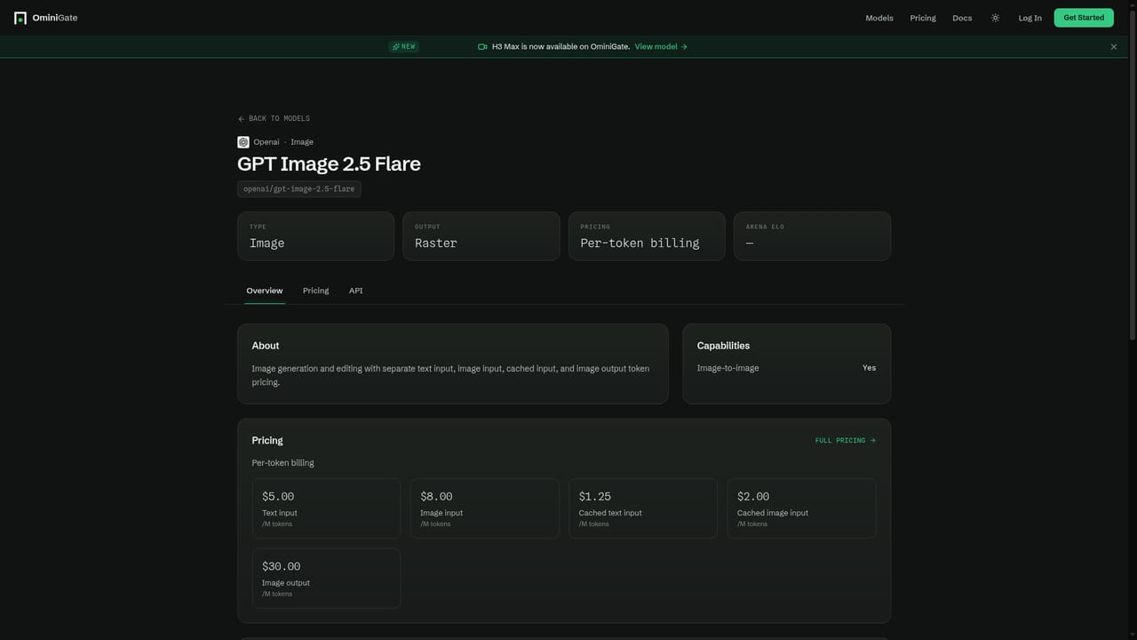Click the Output Raster info card
This screenshot has width=1137, height=640.
pos(481,236)
